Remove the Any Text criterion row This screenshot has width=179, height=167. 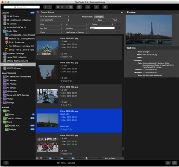point(117,28)
